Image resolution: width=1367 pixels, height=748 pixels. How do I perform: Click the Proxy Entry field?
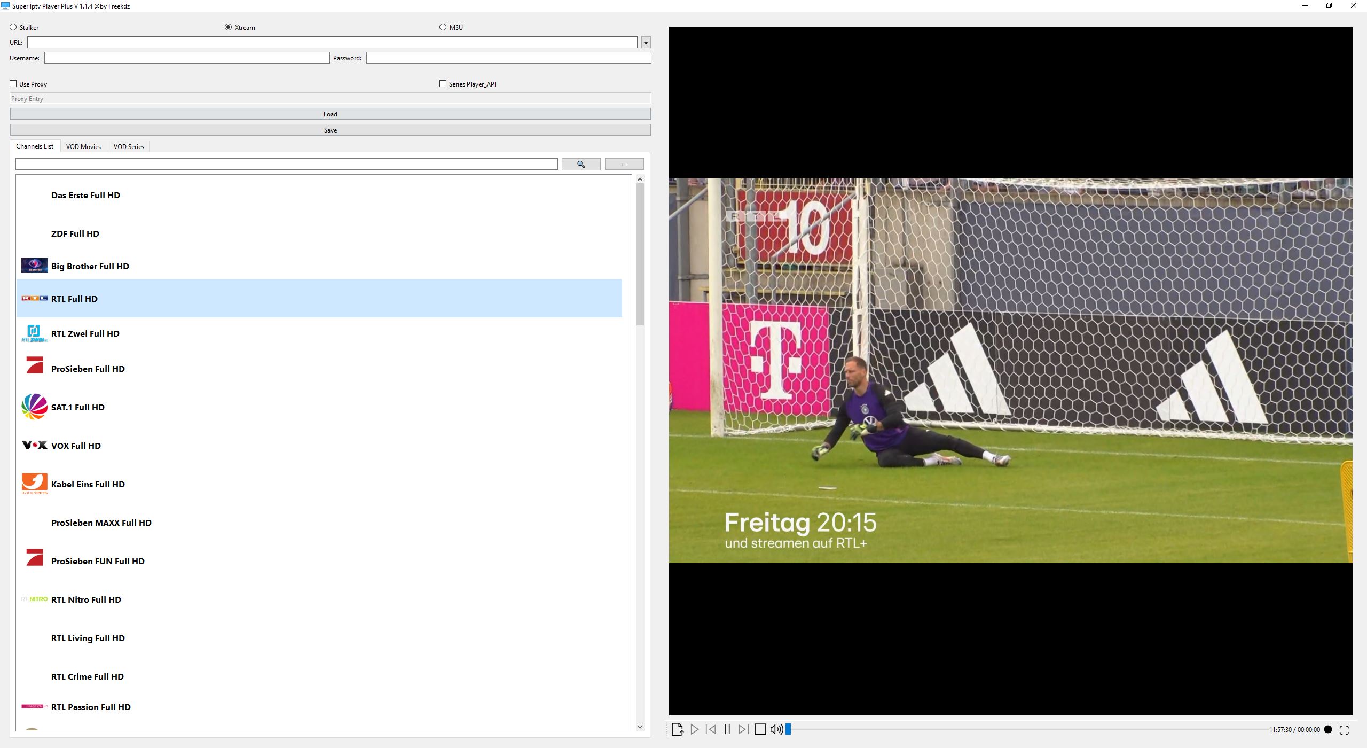(331, 98)
